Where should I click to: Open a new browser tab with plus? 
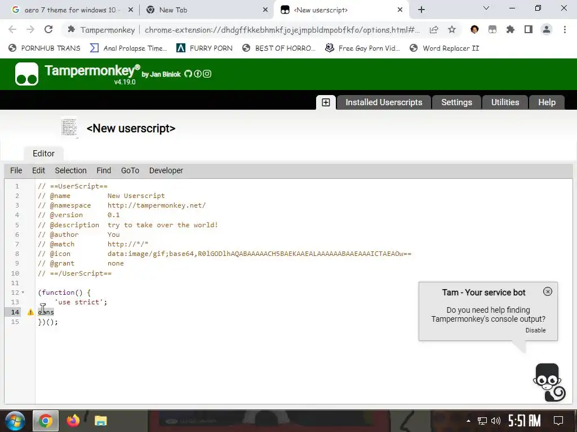[421, 10]
